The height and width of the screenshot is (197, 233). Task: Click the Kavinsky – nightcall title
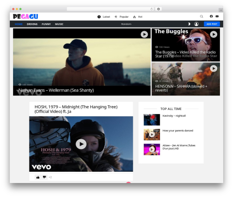pos(174,116)
